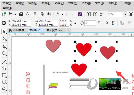Import a file with down-arrow icon
Image resolution: width=134 pixels, height=95 pixels.
point(88,14)
